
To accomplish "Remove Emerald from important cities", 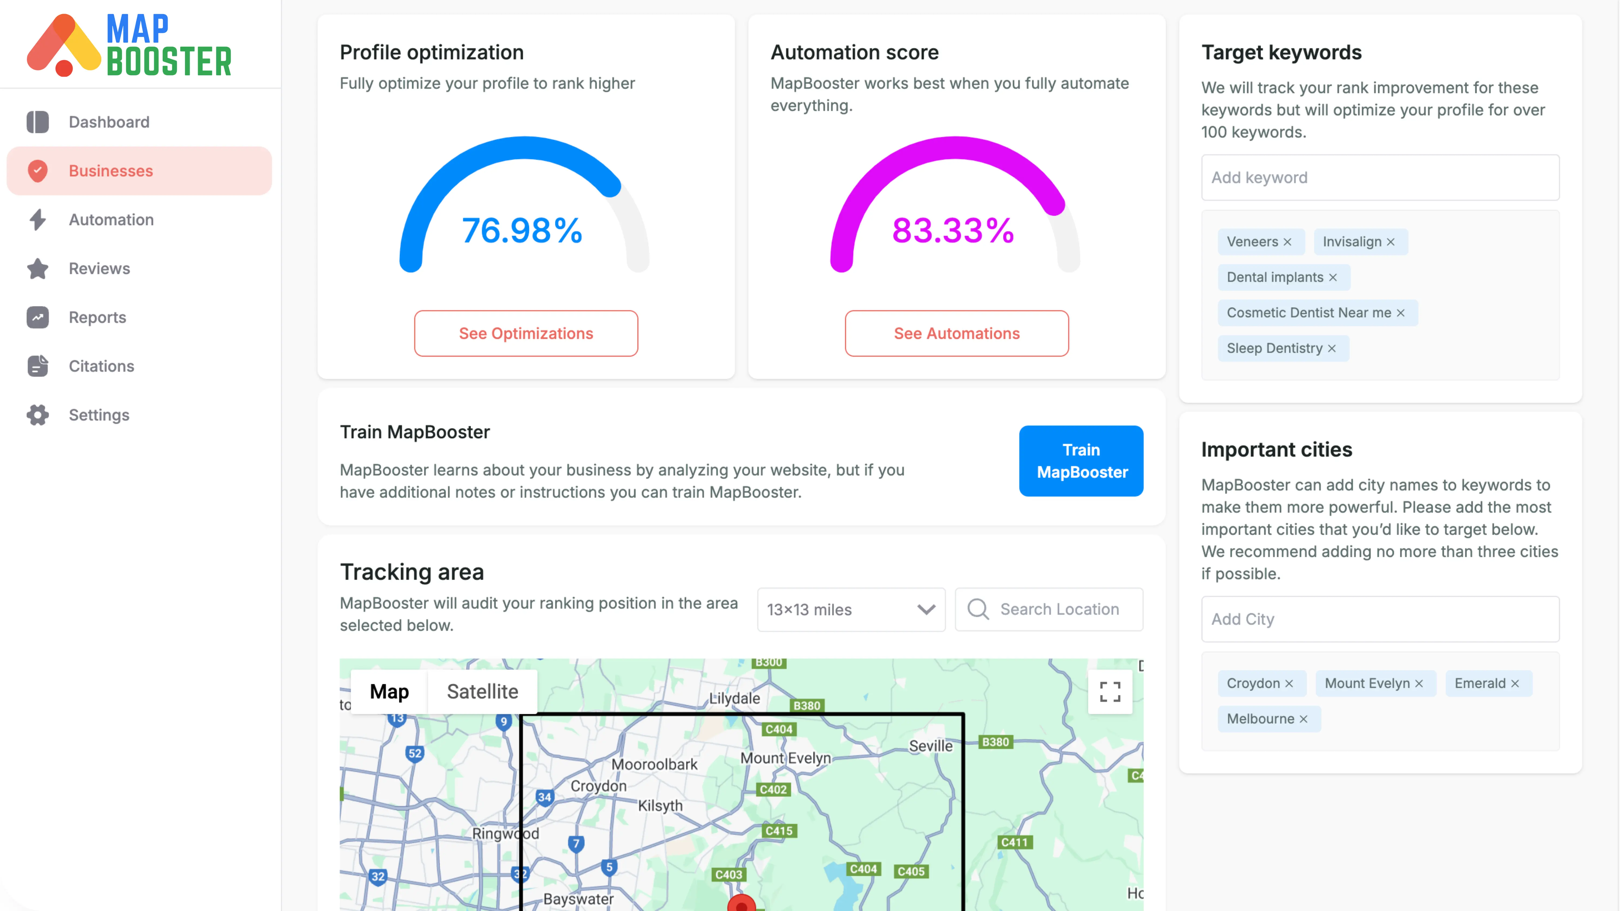I will point(1515,683).
